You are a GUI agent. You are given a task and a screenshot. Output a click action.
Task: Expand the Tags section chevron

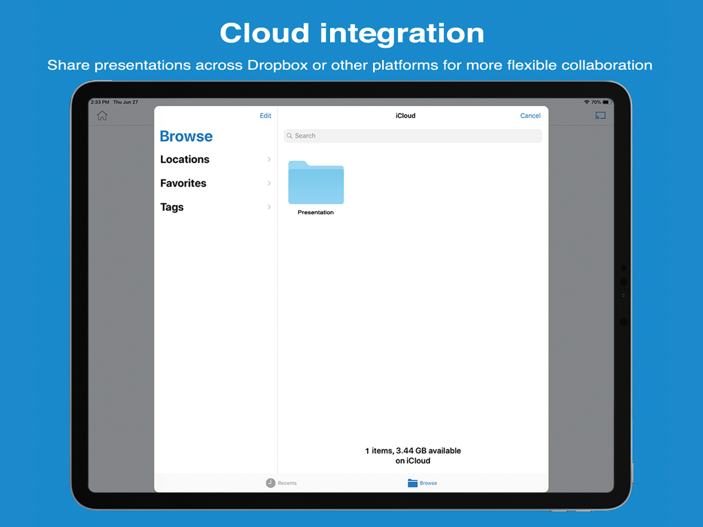pyautogui.click(x=269, y=207)
